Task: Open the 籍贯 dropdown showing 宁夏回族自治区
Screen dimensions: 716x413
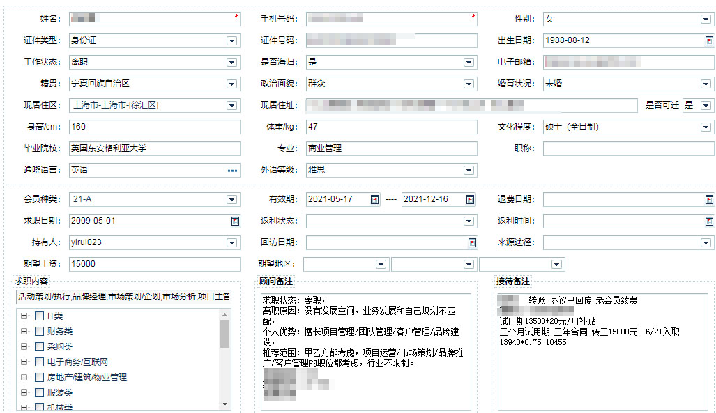Action: tap(231, 84)
